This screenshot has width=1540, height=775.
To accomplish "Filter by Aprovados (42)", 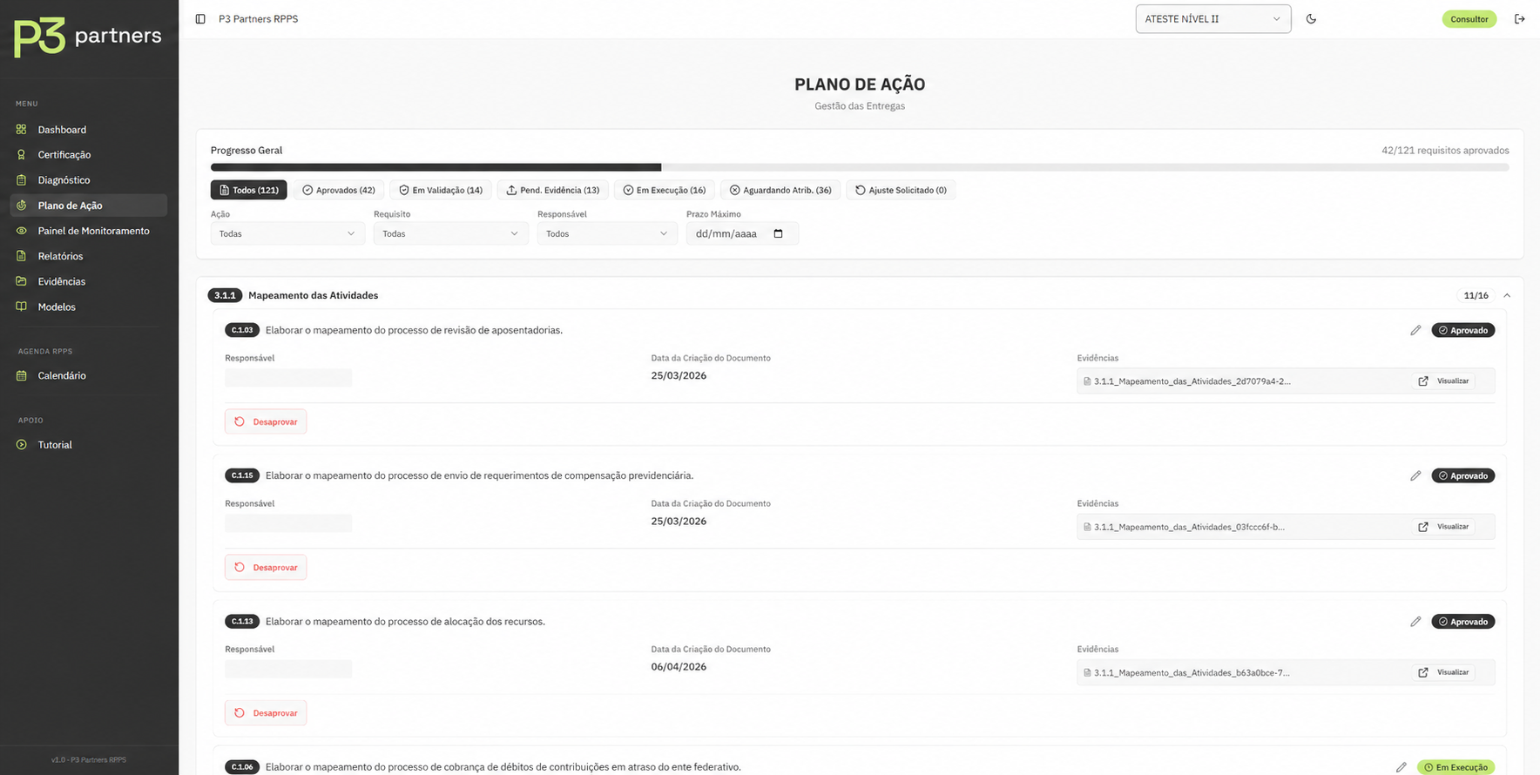I will (x=338, y=190).
